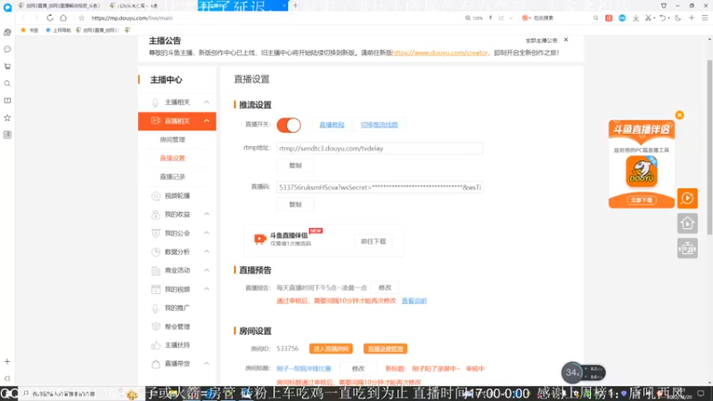The height and width of the screenshot is (401, 713).
Task: Click the search magnifier icon in toolbar
Action: tap(595, 18)
